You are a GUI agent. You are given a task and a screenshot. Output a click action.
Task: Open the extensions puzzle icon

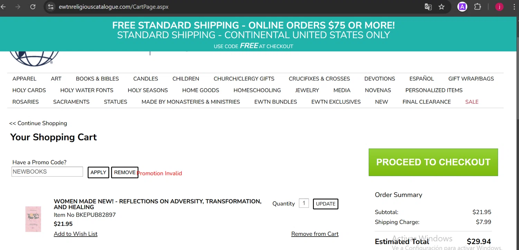click(x=477, y=7)
